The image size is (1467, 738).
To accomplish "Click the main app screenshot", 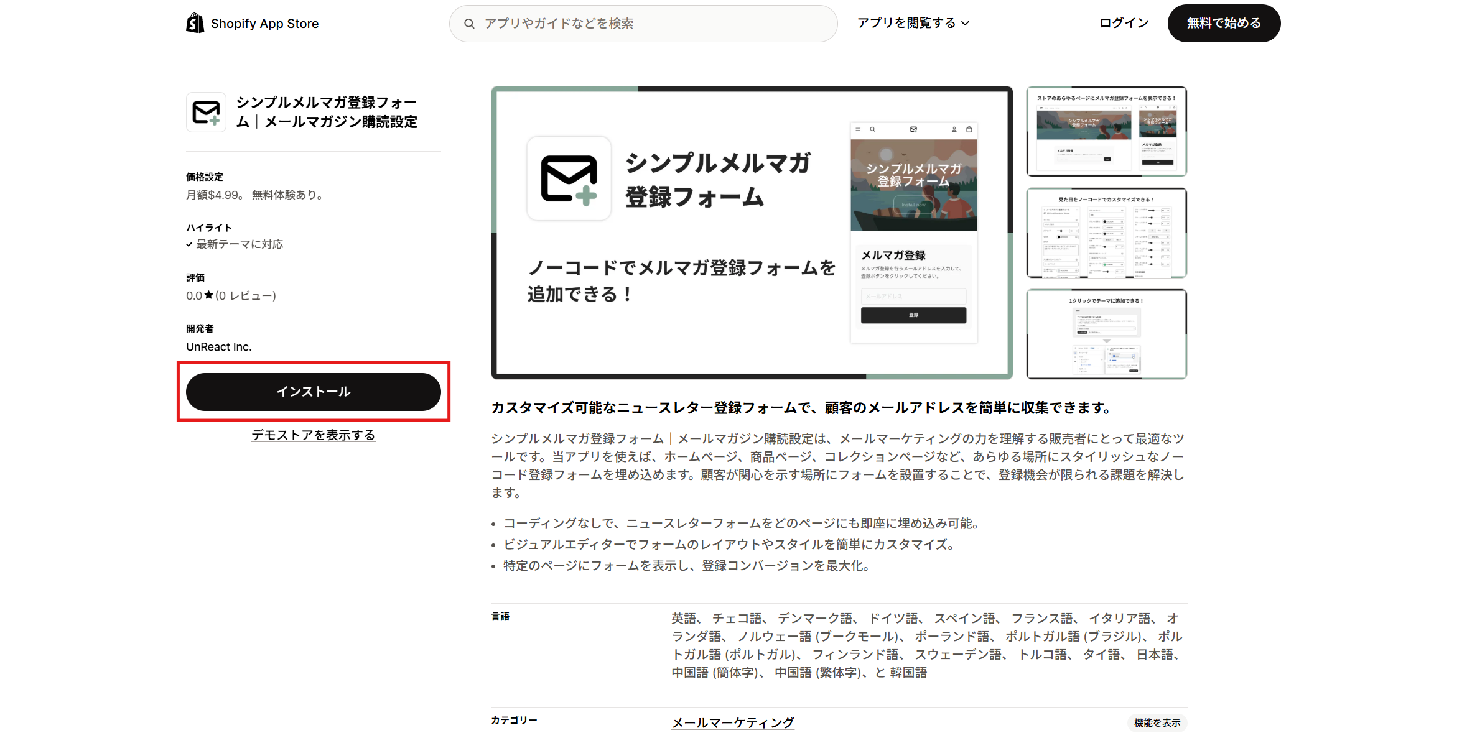I will (x=752, y=233).
